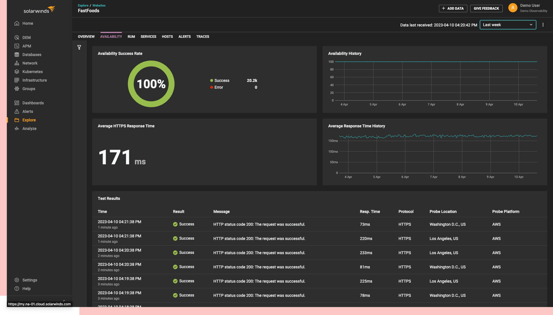Open the Databases section
Viewport: 553px width, 315px height.
coord(32,54)
